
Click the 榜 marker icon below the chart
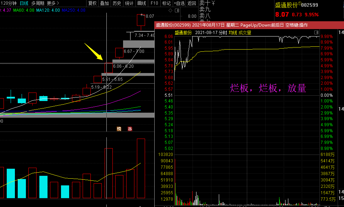coord(119,129)
